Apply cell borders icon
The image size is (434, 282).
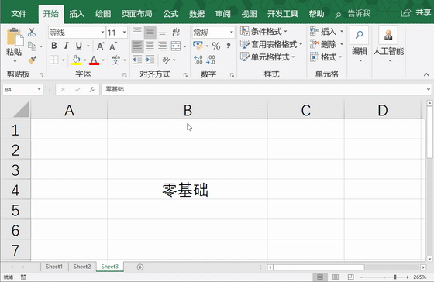54,60
